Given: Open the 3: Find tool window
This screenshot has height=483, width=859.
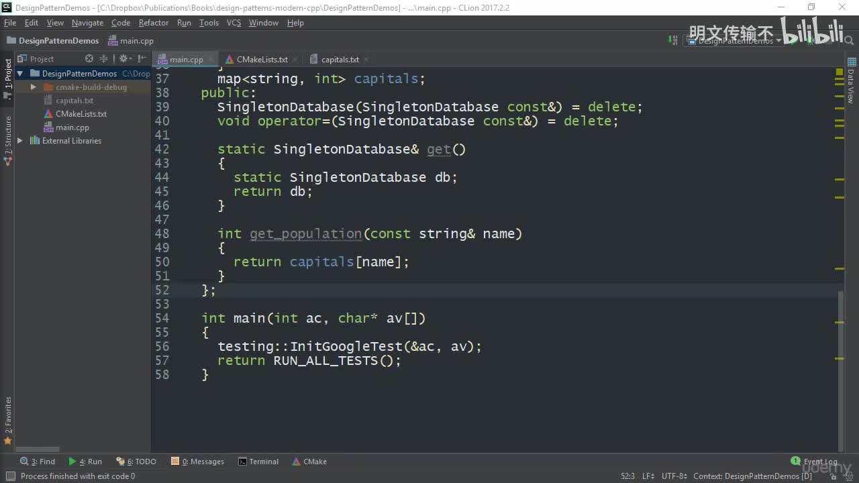Looking at the screenshot, I should click(38, 462).
